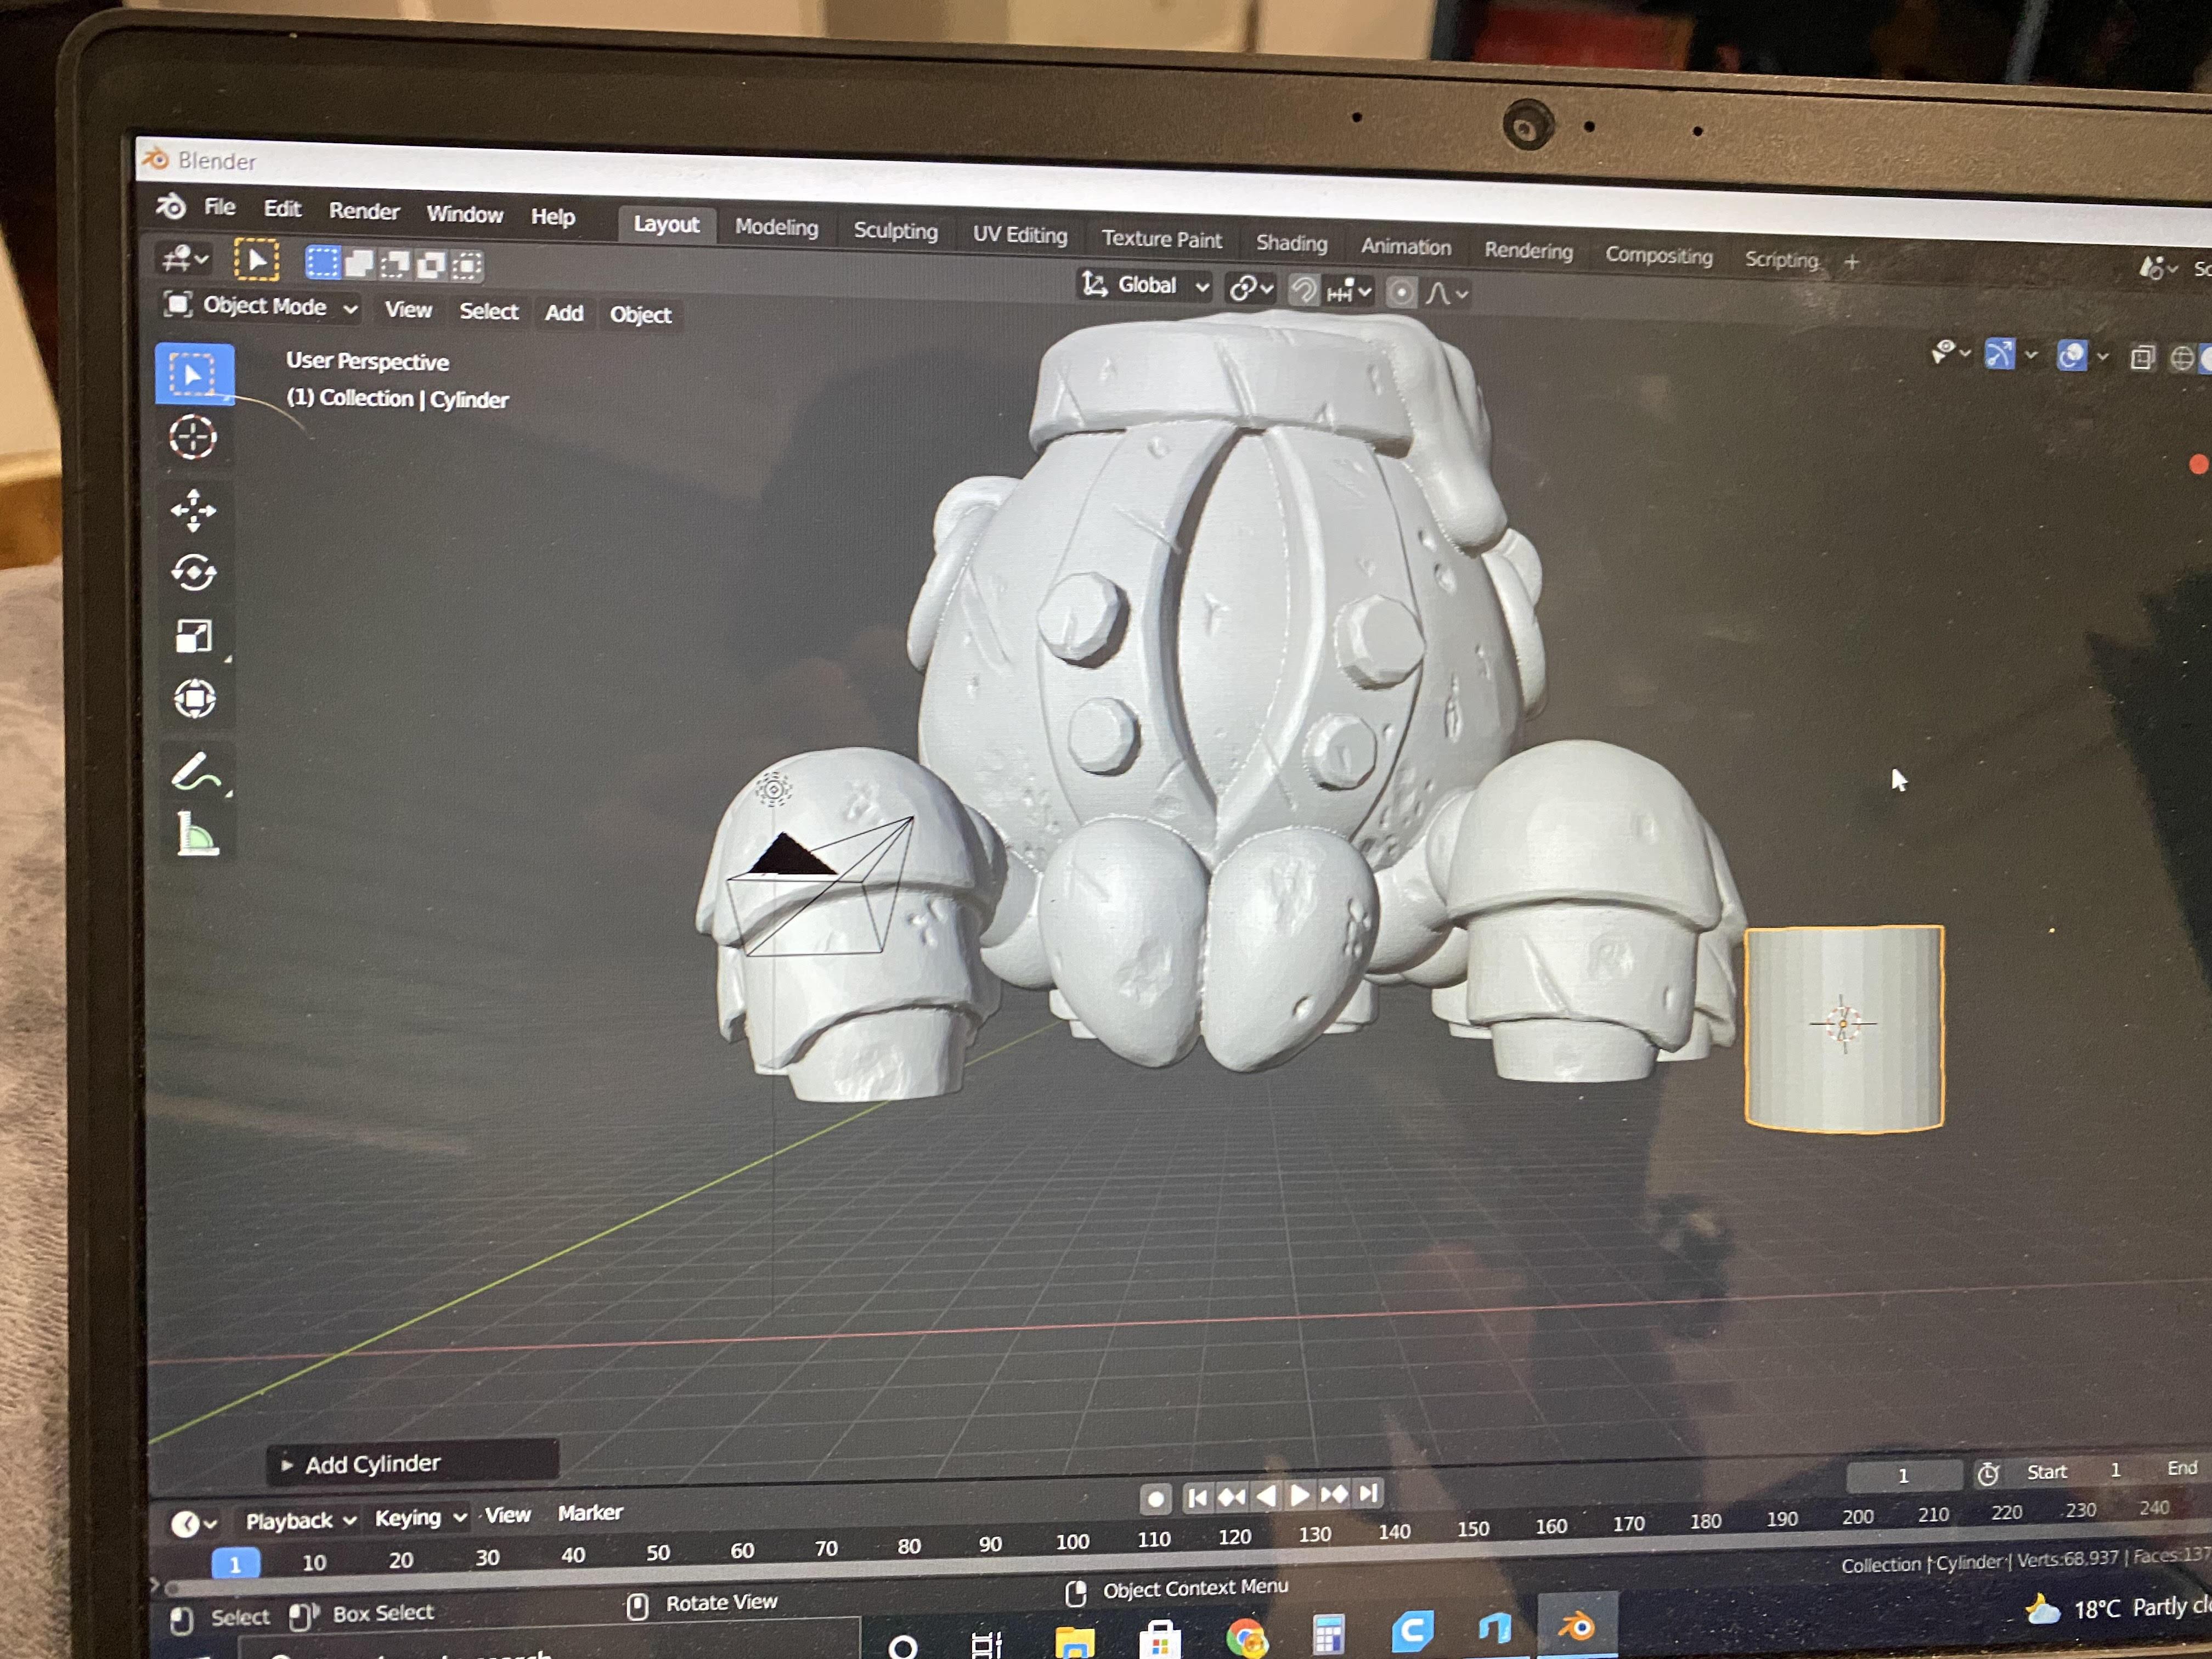2212x1659 pixels.
Task: Activate the Move tool
Action: pos(193,510)
